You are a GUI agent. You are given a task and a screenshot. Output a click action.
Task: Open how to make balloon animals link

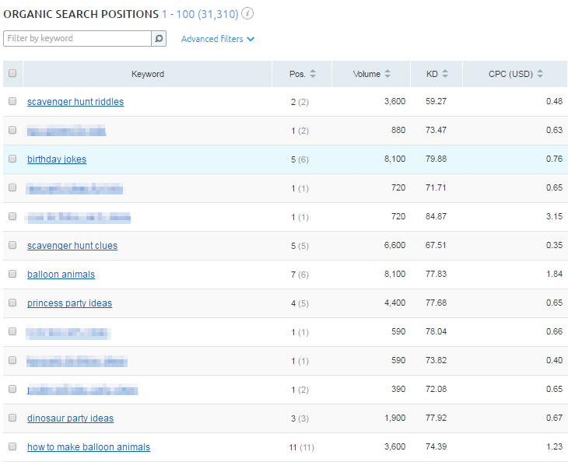89,447
